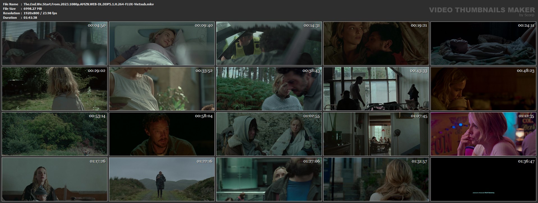
Task: Click the file name ending Vietsub.mkv
Action: (89, 4)
